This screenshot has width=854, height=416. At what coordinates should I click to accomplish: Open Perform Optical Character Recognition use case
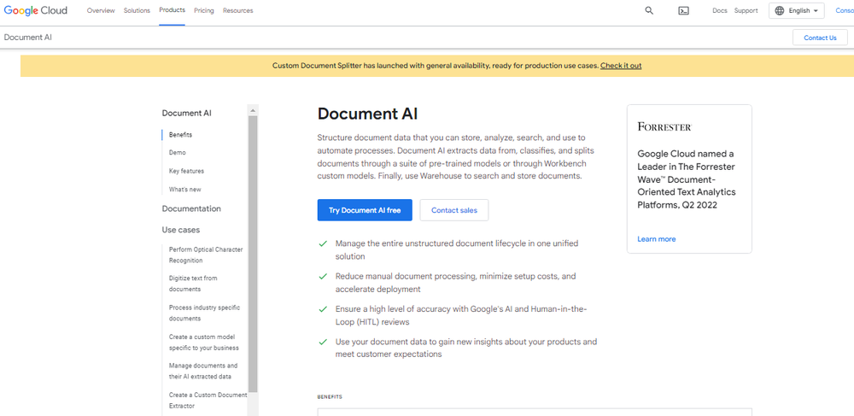206,255
